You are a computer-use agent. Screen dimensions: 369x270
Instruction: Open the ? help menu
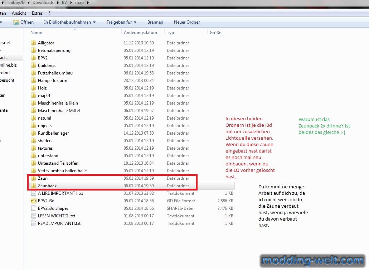point(49,13)
